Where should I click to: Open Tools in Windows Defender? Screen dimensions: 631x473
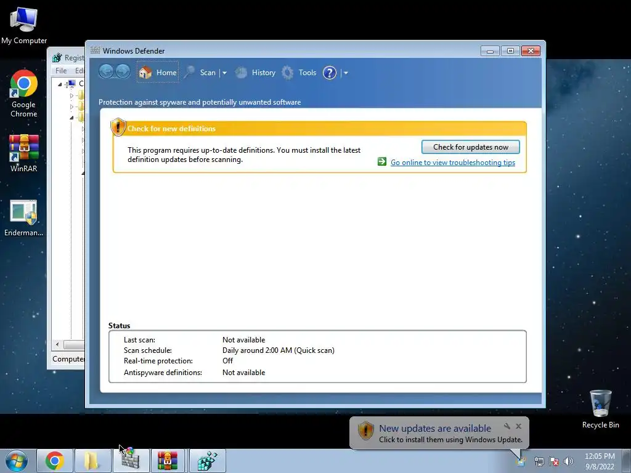tap(299, 73)
